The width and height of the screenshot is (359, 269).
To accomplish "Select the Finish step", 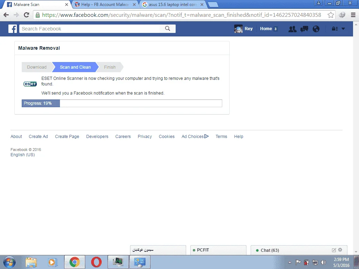I will pos(110,67).
